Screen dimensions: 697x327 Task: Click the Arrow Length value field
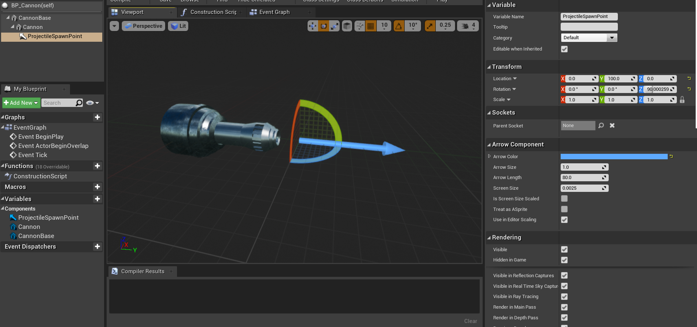(x=584, y=178)
